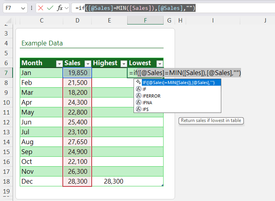Select row 7 header

[6, 73]
